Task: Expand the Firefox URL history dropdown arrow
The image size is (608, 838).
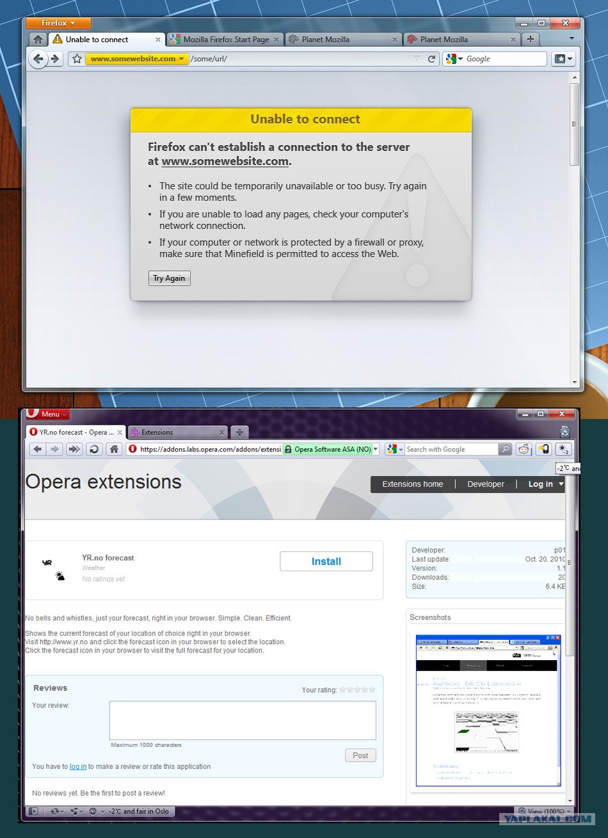Action: point(417,59)
